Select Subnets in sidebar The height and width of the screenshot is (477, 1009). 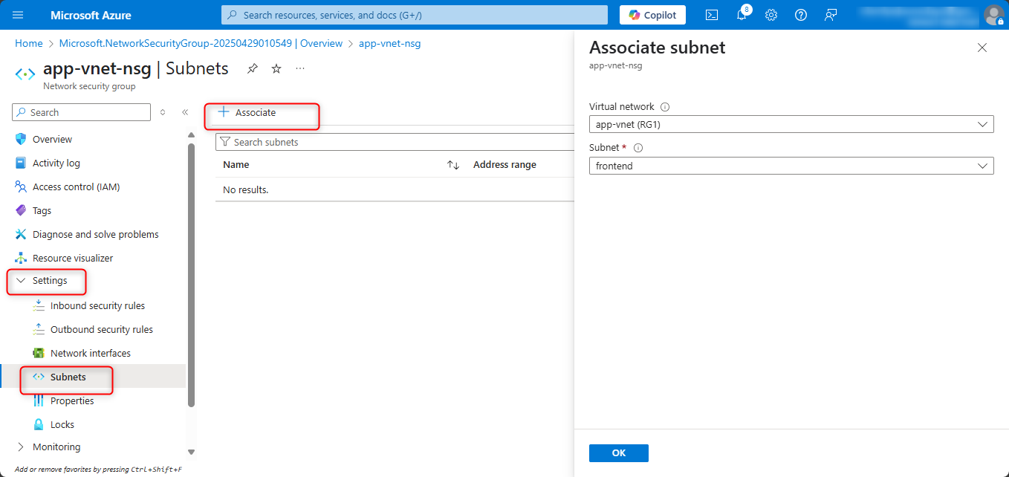(x=68, y=377)
